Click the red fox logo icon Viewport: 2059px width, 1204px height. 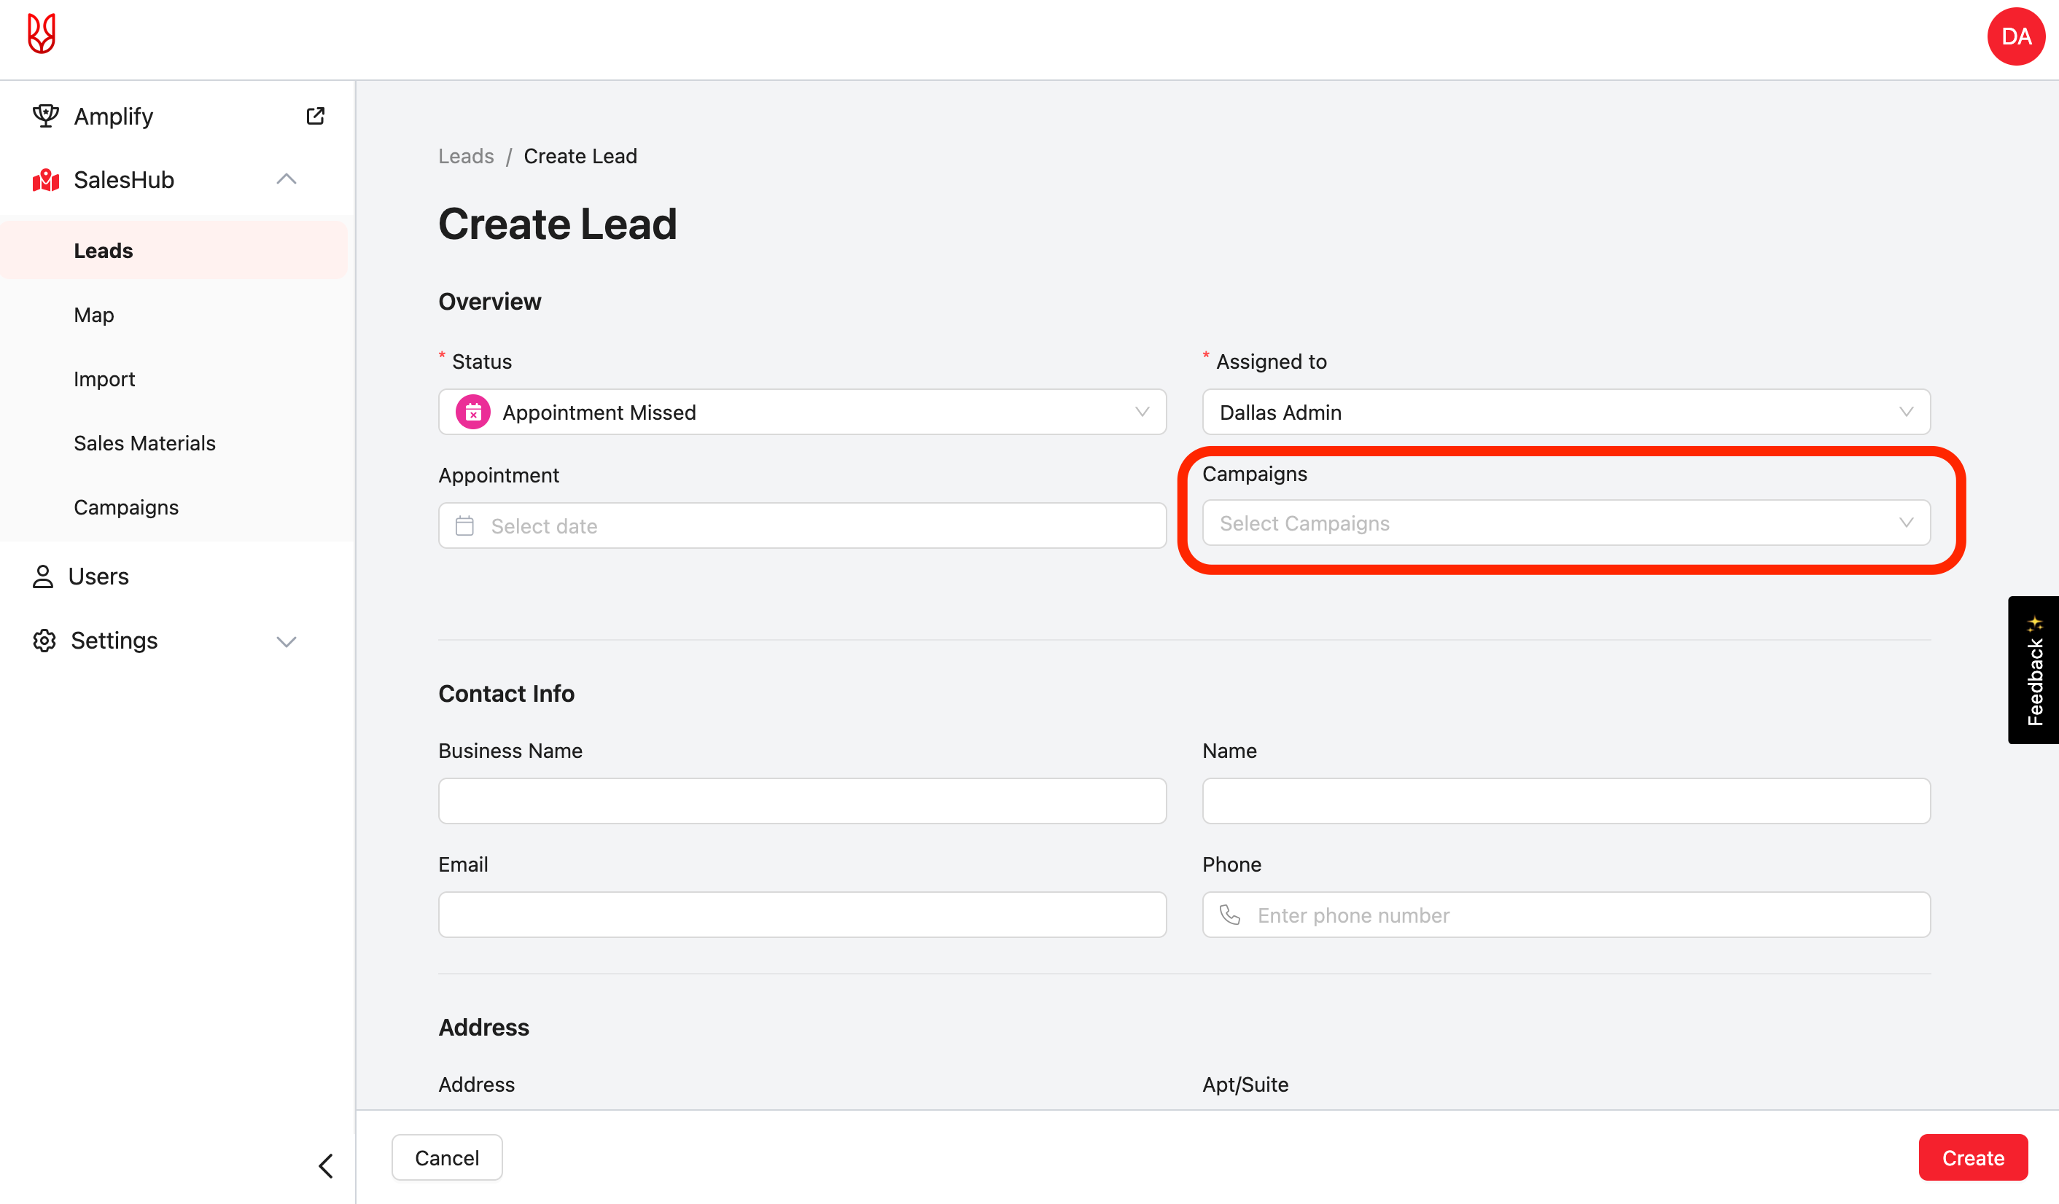[x=42, y=34]
